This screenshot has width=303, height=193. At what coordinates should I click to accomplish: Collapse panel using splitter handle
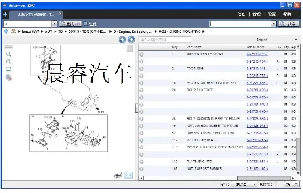137,108
